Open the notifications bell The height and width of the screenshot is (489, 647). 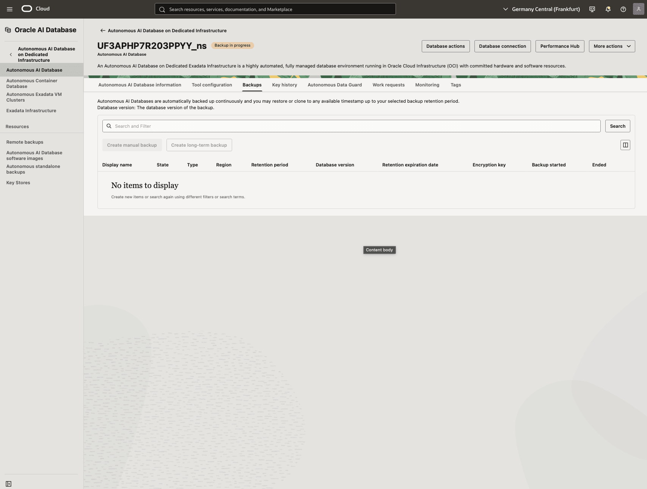pos(608,9)
